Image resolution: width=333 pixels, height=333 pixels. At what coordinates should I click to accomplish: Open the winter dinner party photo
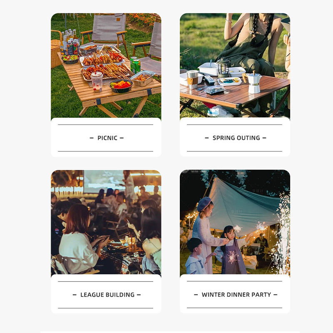tap(235, 222)
